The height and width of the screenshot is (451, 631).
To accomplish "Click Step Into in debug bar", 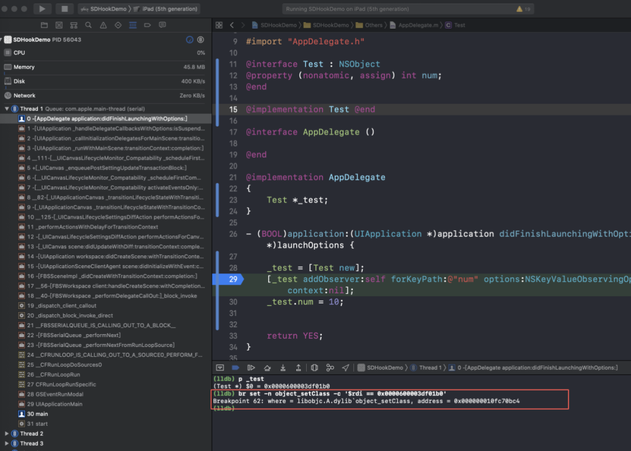I will coord(283,367).
